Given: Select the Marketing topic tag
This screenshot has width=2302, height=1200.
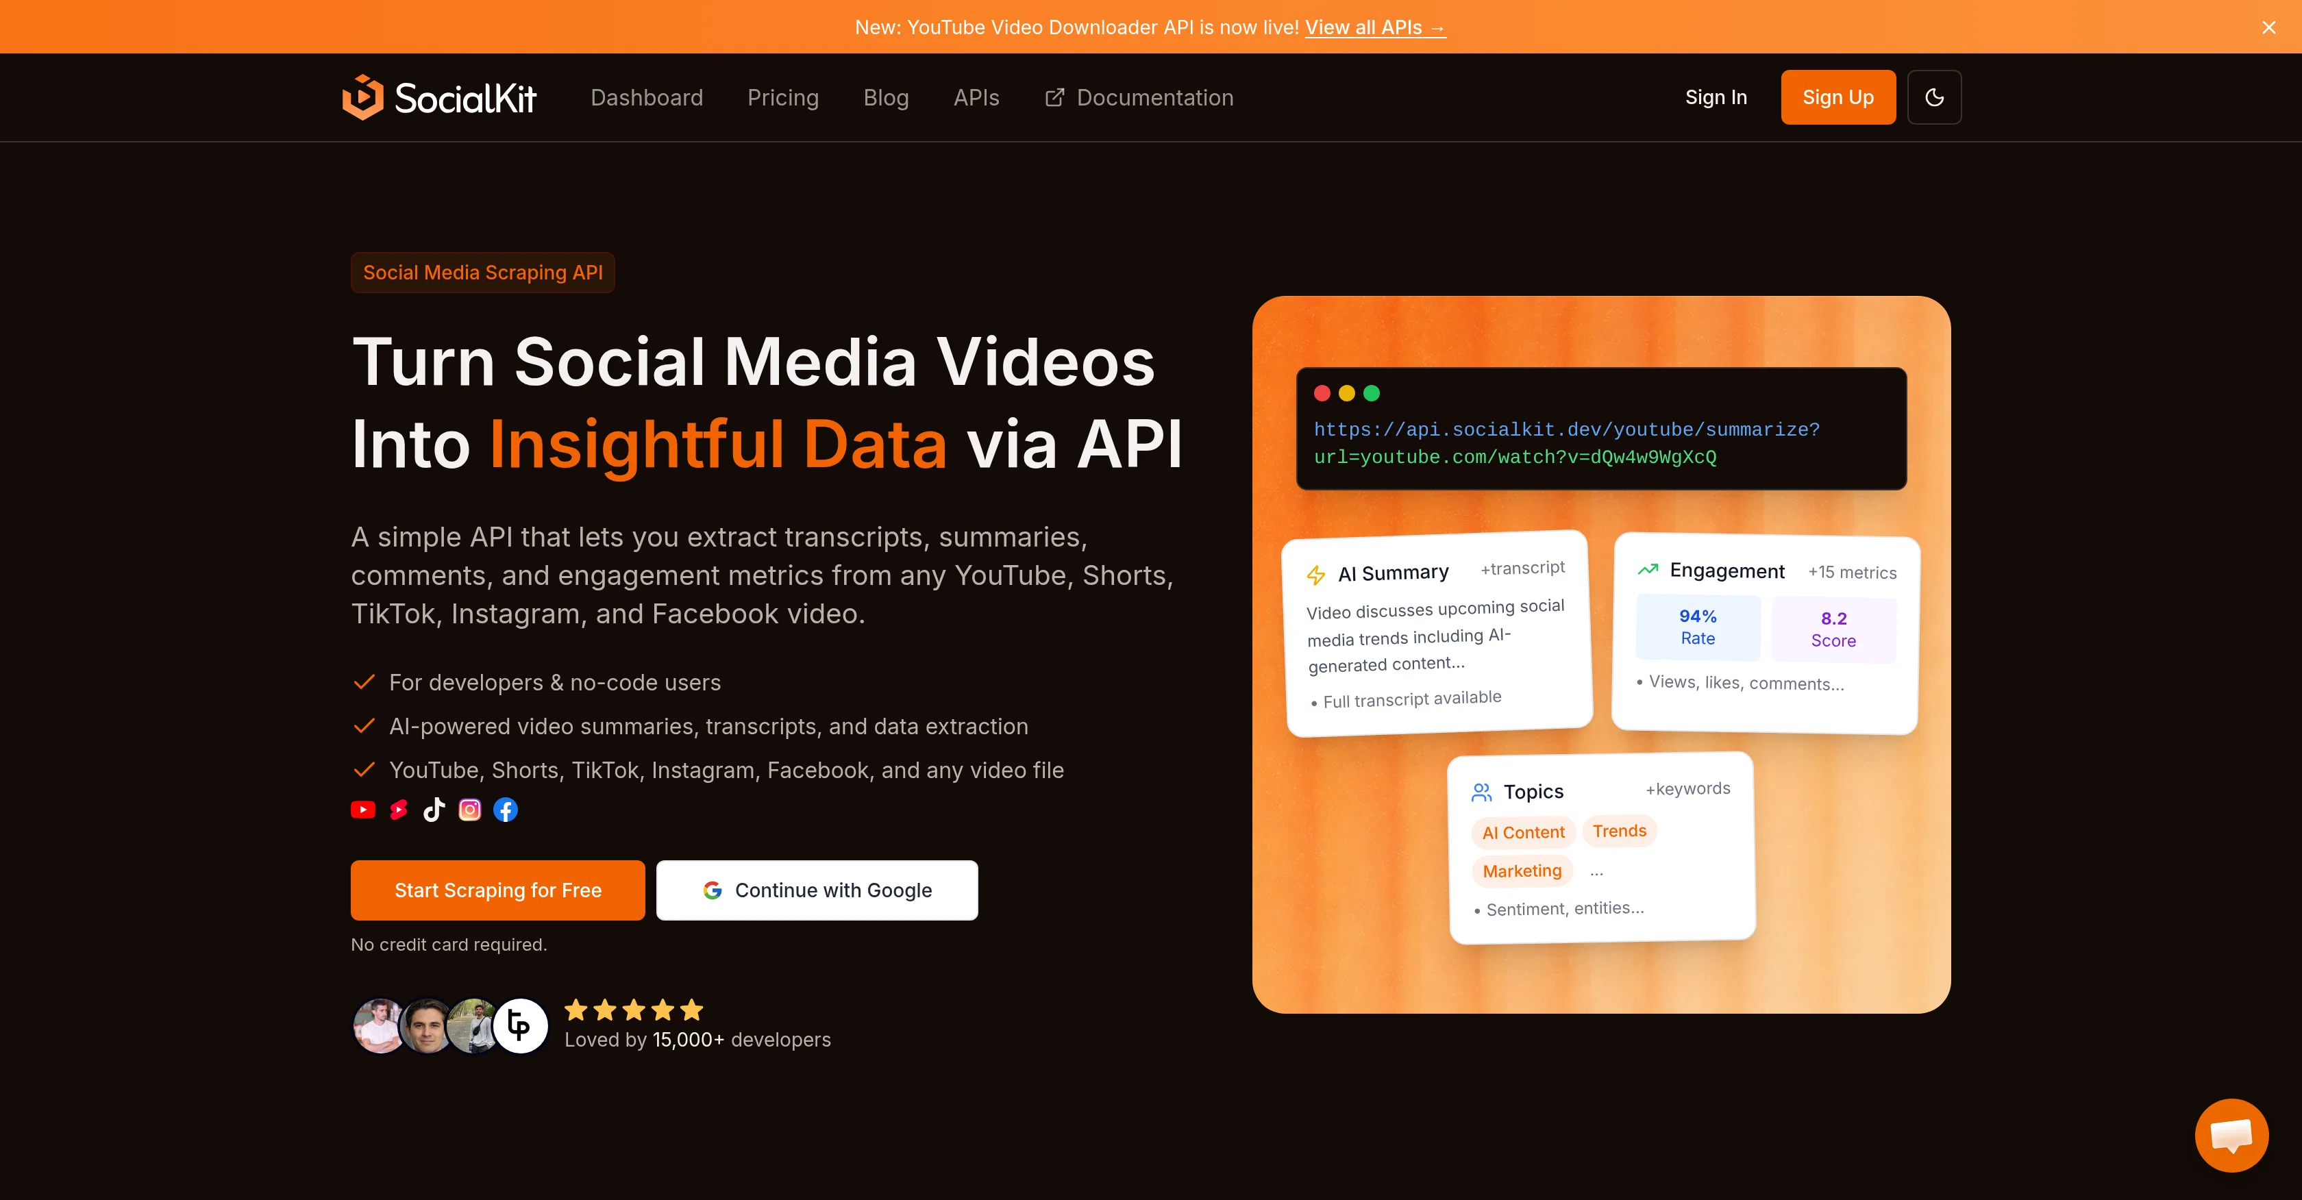Looking at the screenshot, I should click(x=1522, y=871).
